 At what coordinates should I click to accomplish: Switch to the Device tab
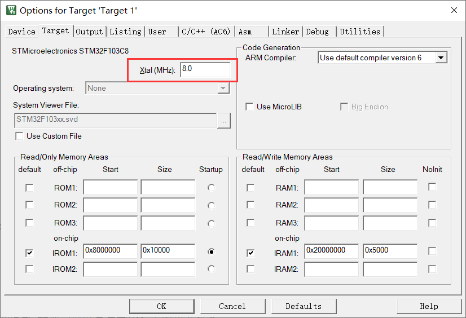click(x=21, y=32)
